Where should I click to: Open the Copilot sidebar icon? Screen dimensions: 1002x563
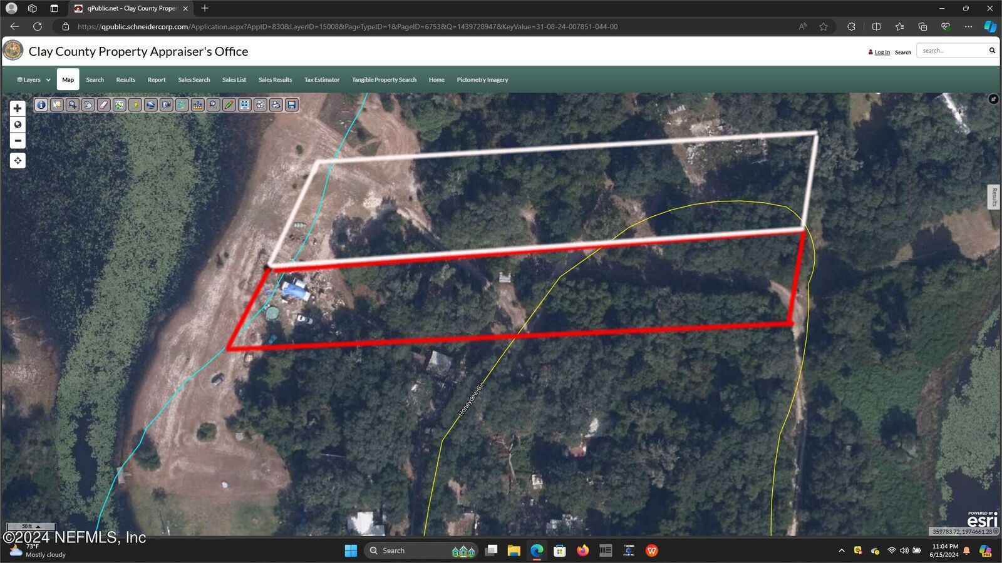click(990, 27)
